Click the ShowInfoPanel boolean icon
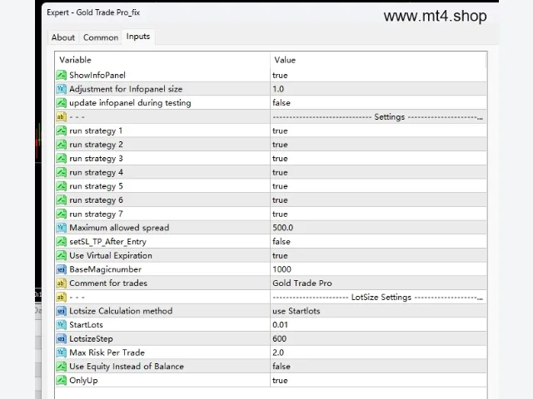The image size is (533, 399). coord(61,75)
